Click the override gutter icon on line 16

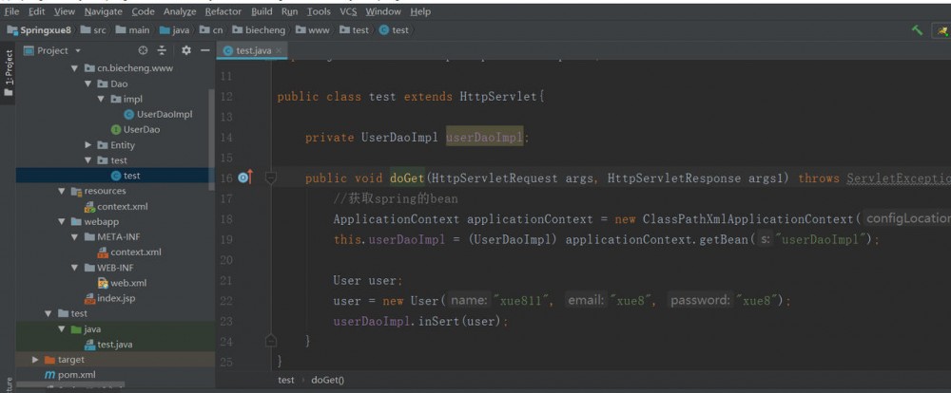click(245, 178)
